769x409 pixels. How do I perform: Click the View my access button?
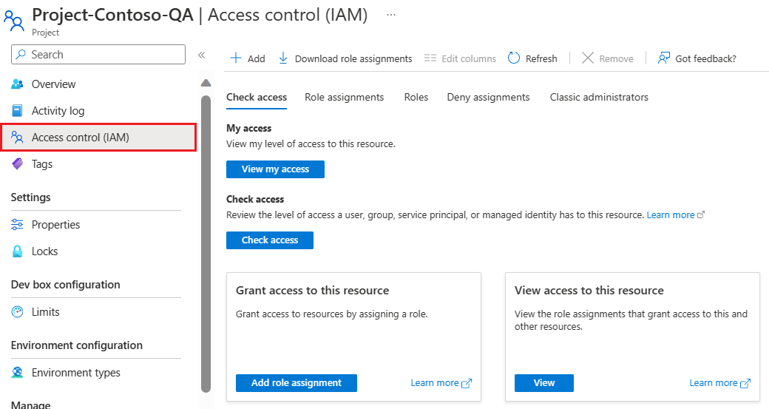(275, 169)
